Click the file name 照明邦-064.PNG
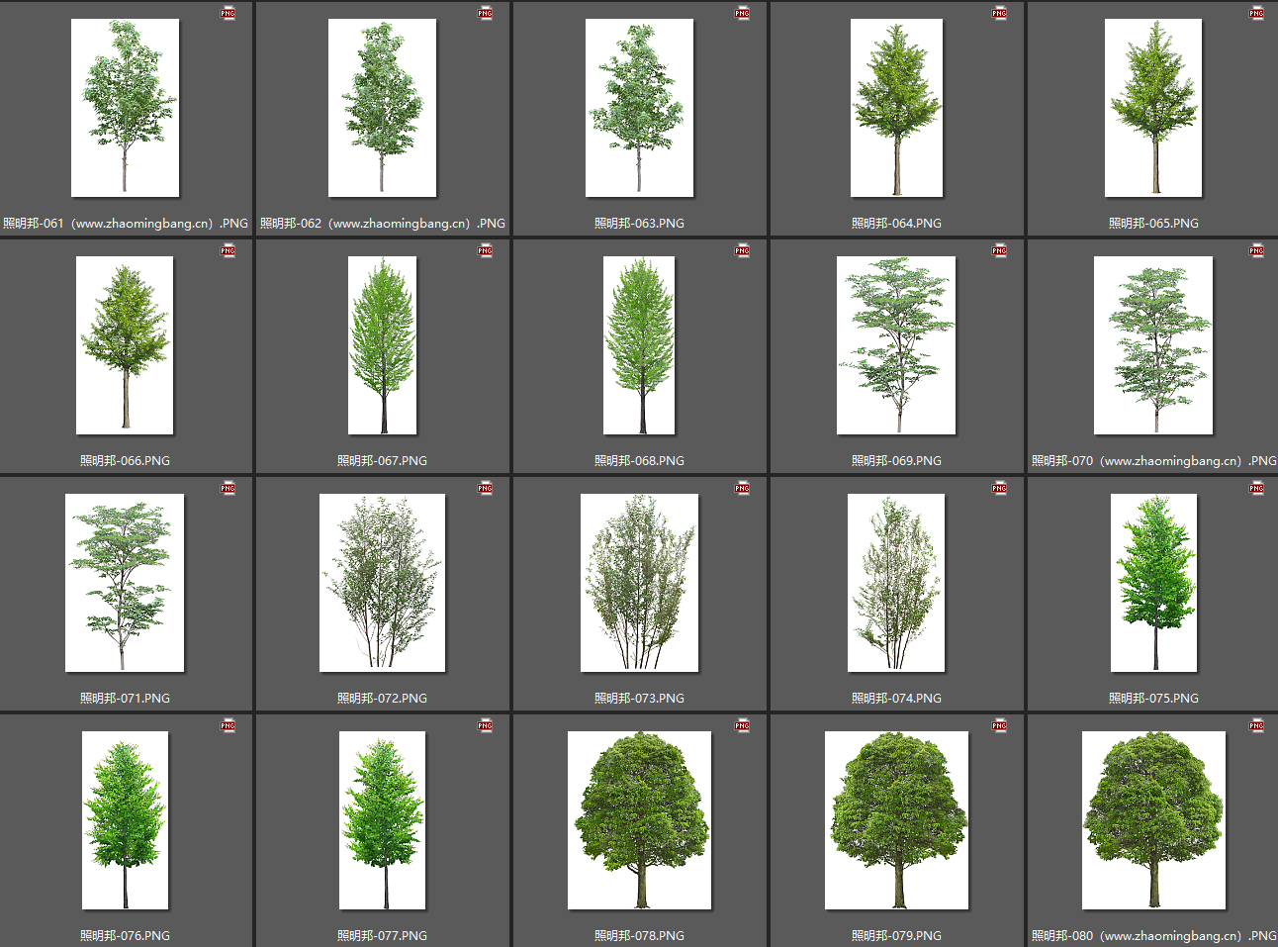Image resolution: width=1278 pixels, height=947 pixels. pos(896,224)
